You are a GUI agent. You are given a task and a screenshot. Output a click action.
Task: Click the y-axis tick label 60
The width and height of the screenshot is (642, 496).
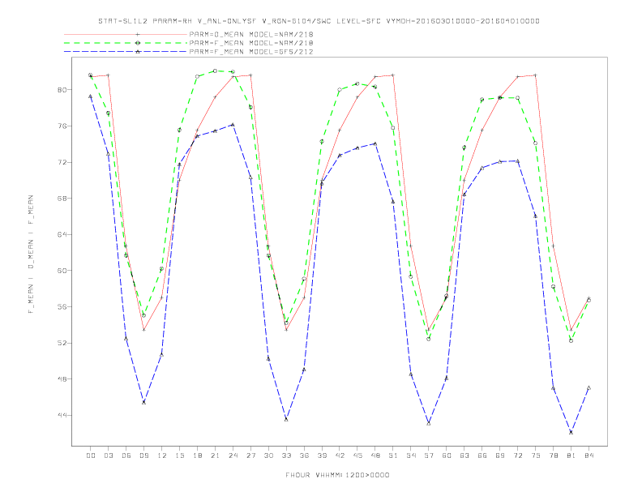click(x=62, y=271)
